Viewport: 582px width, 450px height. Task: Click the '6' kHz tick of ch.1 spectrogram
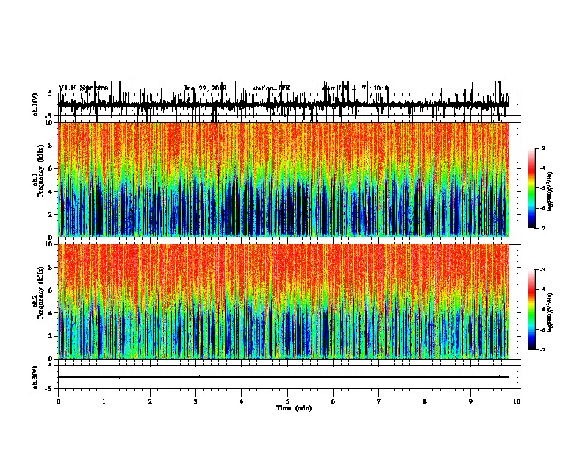[51, 168]
